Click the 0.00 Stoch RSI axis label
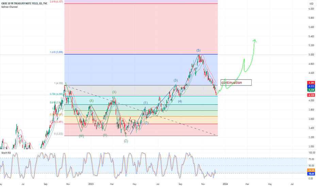317x187 pixels. (x=311, y=178)
